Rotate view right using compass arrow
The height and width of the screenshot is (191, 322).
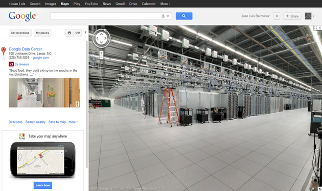tap(105, 38)
